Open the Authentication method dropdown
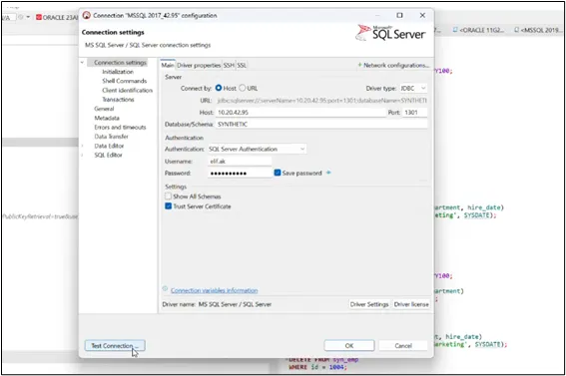This screenshot has height=376, width=566. pos(257,149)
